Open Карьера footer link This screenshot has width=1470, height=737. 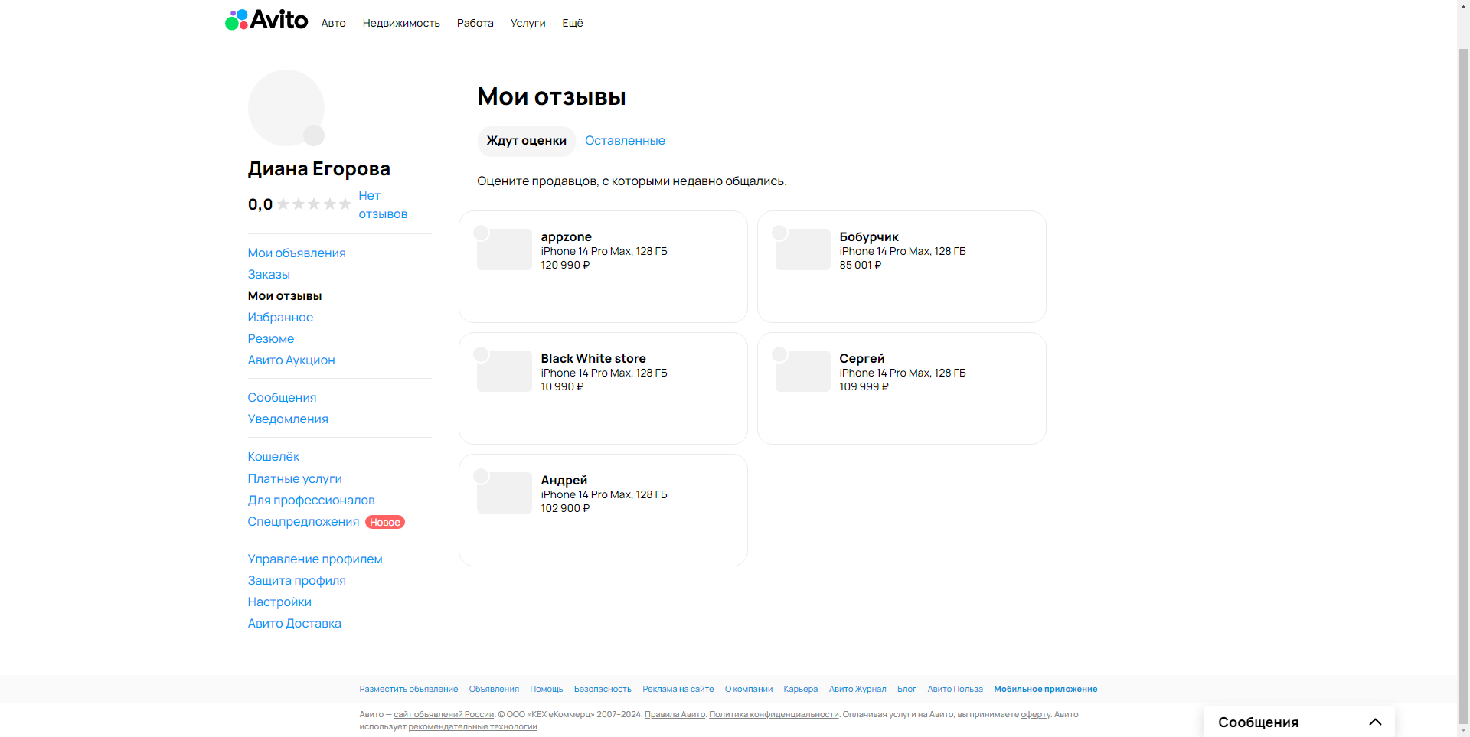(801, 690)
